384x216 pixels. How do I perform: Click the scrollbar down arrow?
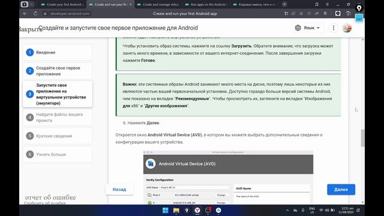point(362,202)
